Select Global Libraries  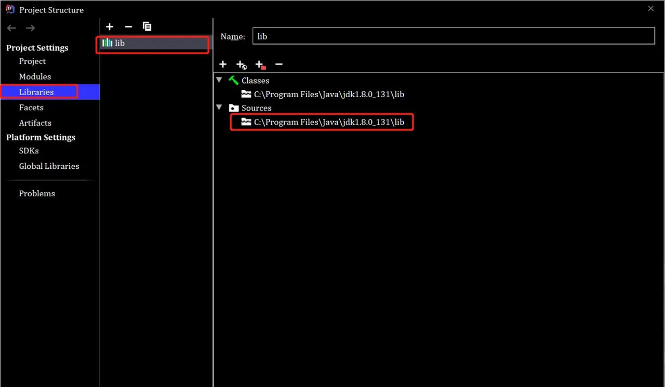49,166
